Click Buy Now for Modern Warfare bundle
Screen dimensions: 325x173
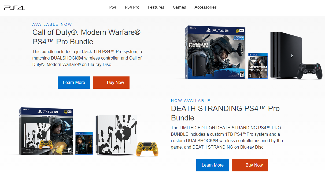[111, 83]
